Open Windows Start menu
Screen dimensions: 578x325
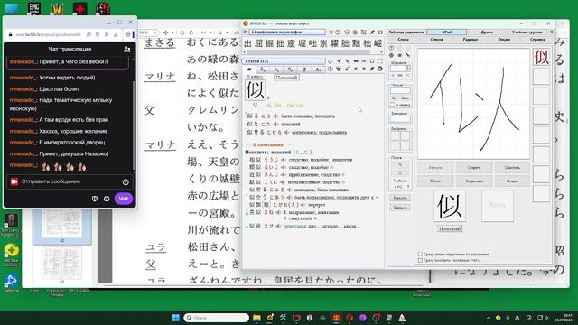176,318
